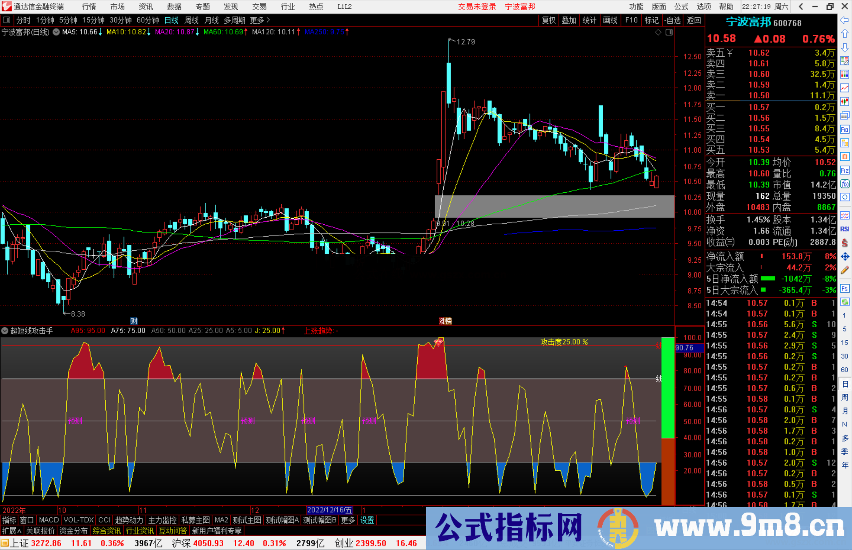Select the RSI indicator icon in right sidebar
This screenshot has height=550, width=852.
click(845, 229)
